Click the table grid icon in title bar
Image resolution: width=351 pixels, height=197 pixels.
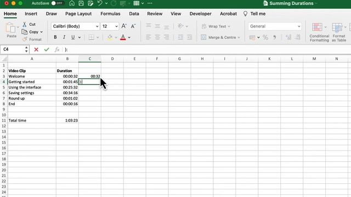click(x=137, y=3)
